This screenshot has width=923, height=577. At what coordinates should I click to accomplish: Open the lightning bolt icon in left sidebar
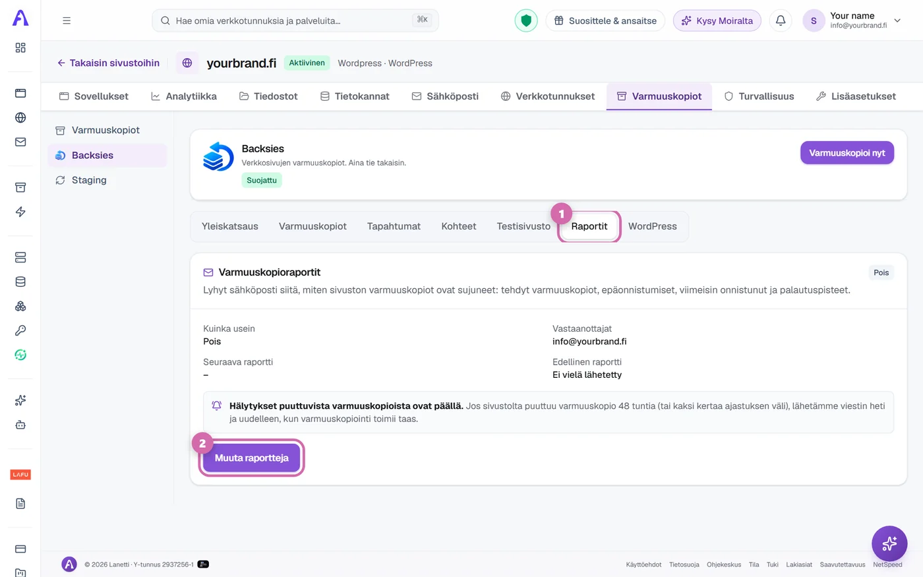coord(20,212)
